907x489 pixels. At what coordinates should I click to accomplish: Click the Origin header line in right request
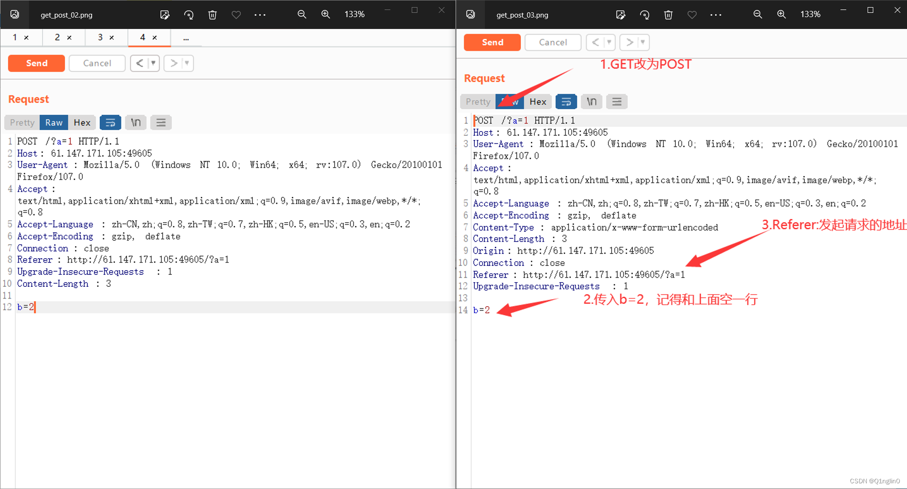[x=563, y=251]
